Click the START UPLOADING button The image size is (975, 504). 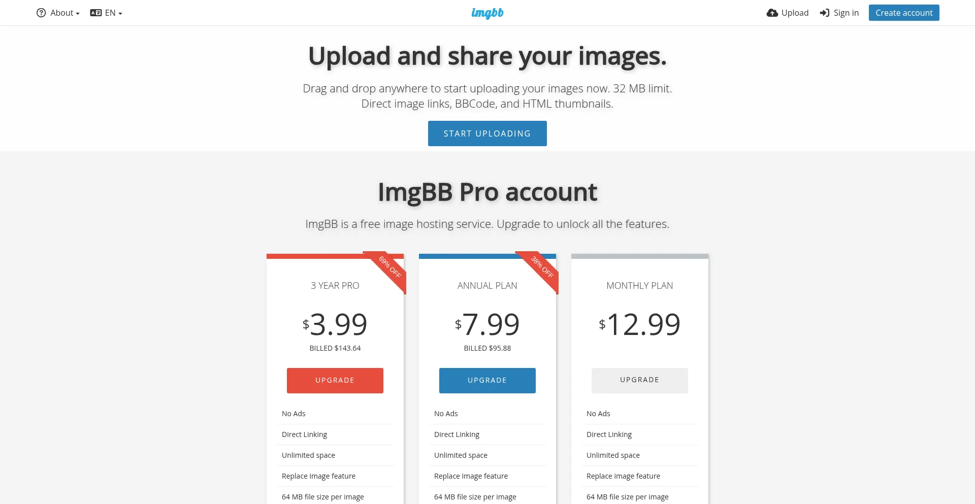pos(487,133)
